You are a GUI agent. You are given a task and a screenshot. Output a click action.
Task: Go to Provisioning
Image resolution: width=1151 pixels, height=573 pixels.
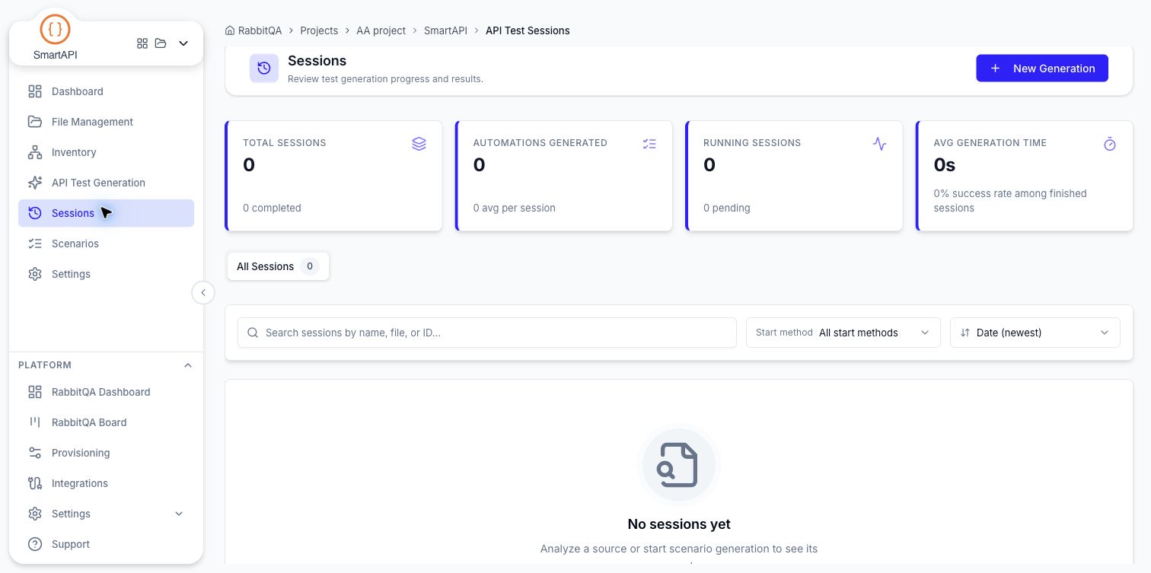[106, 453]
